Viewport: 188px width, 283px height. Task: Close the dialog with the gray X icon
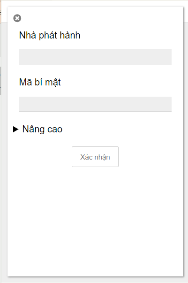[17, 18]
